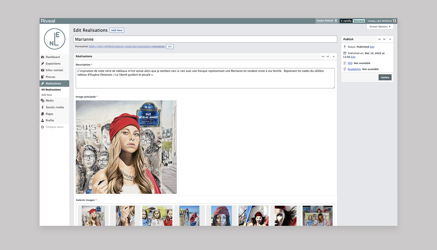
Task: Open the Screen Options dropdown
Action: pyautogui.click(x=380, y=27)
